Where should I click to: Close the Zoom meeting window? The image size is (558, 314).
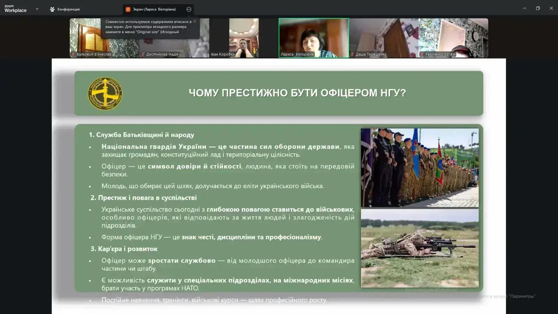pos(551,8)
